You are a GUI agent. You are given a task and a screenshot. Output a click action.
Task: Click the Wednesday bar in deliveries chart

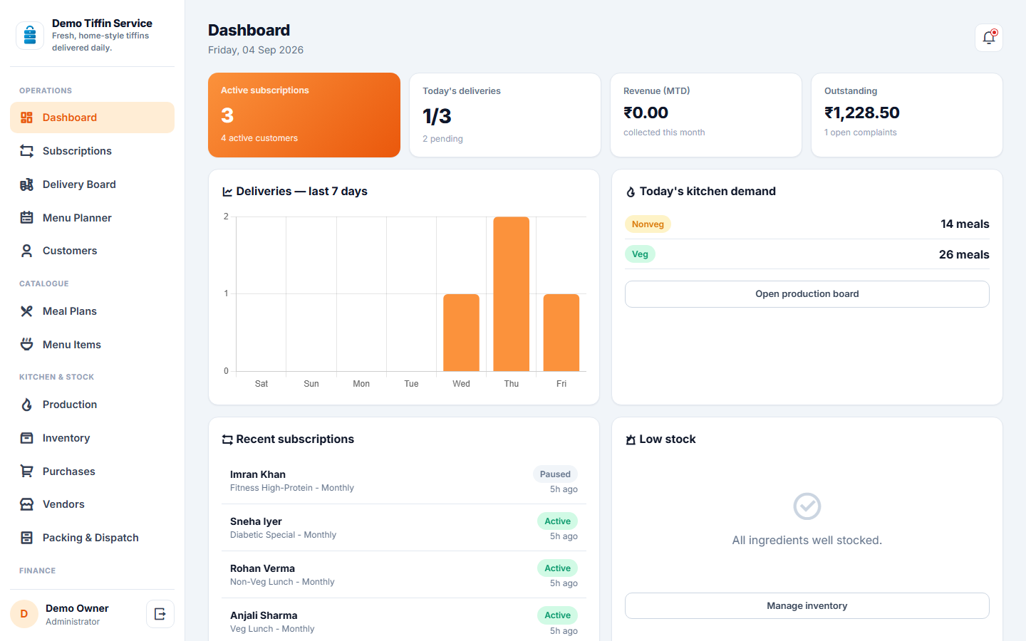pyautogui.click(x=462, y=333)
